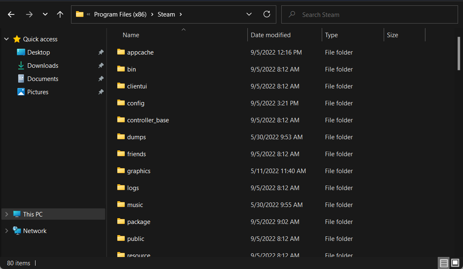This screenshot has width=463, height=269.
Task: Select the controller_base folder icon
Action: pos(121,119)
